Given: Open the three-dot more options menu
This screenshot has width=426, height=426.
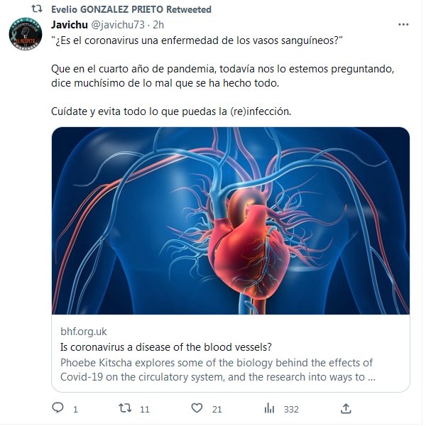Looking at the screenshot, I should pyautogui.click(x=403, y=24).
